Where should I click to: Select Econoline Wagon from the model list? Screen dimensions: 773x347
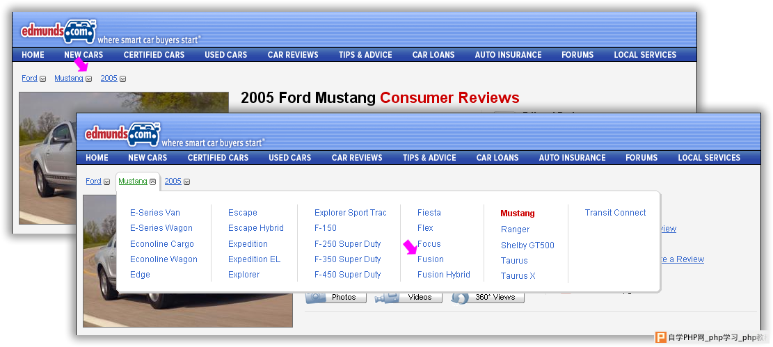point(164,259)
